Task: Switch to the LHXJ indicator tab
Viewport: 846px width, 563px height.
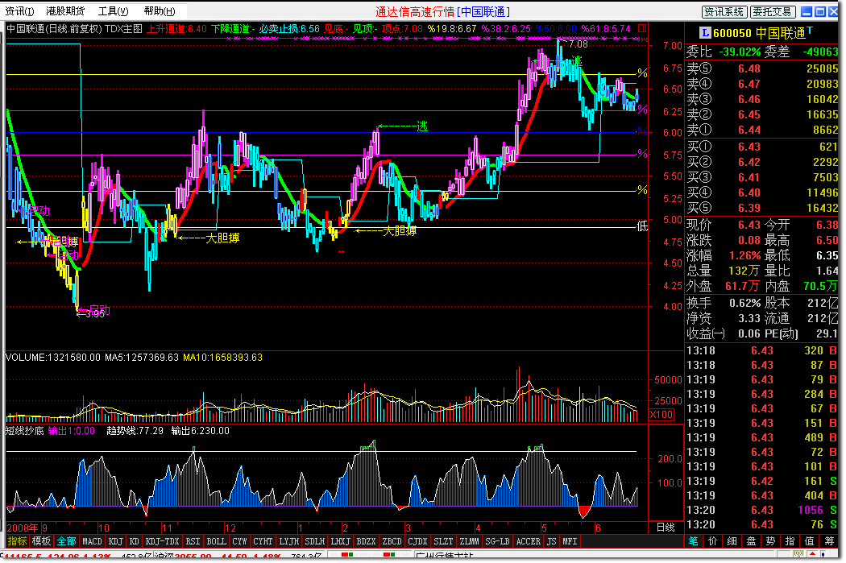Action: [x=341, y=541]
